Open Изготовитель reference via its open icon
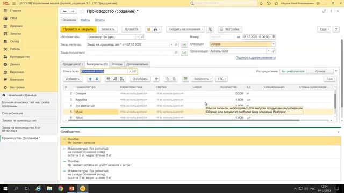 click(x=142, y=37)
